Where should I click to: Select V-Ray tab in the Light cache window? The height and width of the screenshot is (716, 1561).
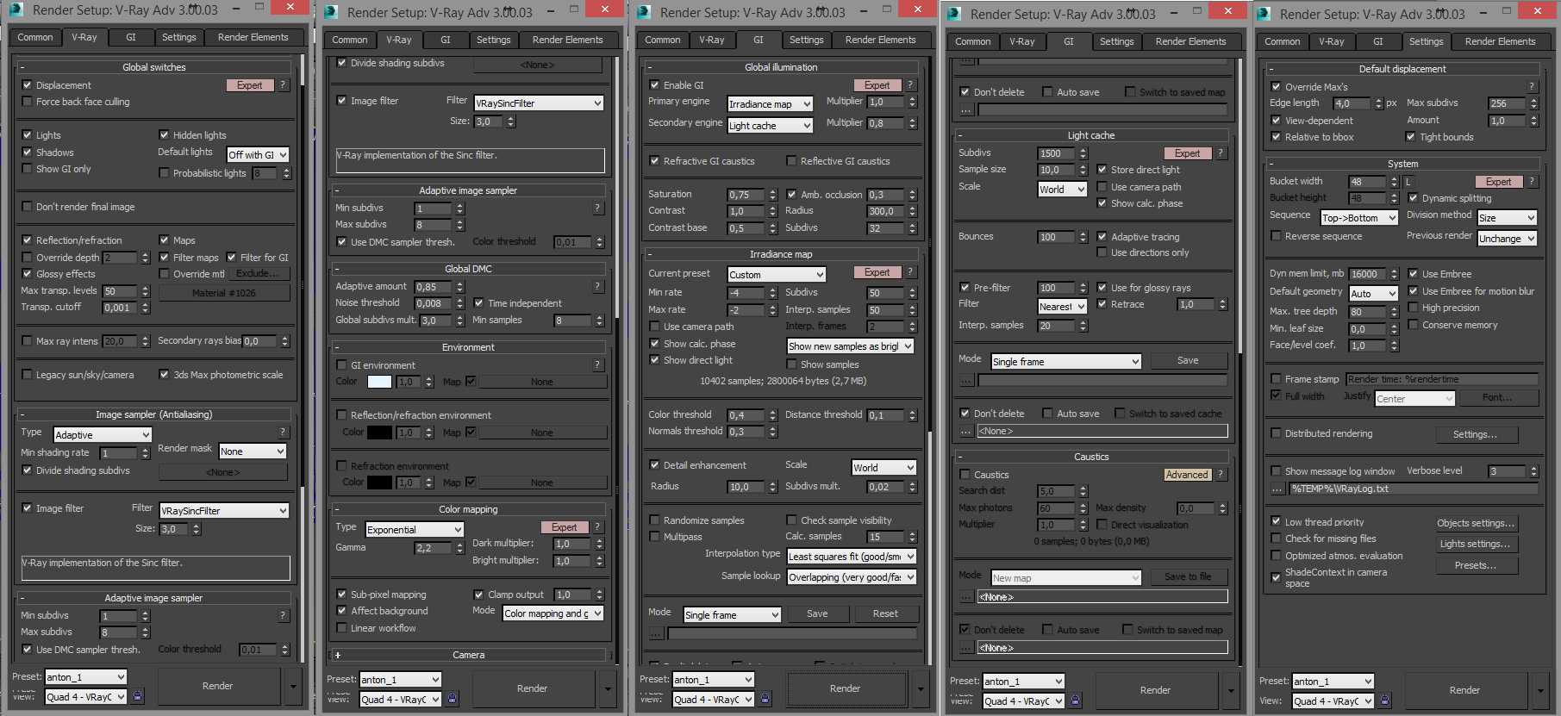(1022, 41)
